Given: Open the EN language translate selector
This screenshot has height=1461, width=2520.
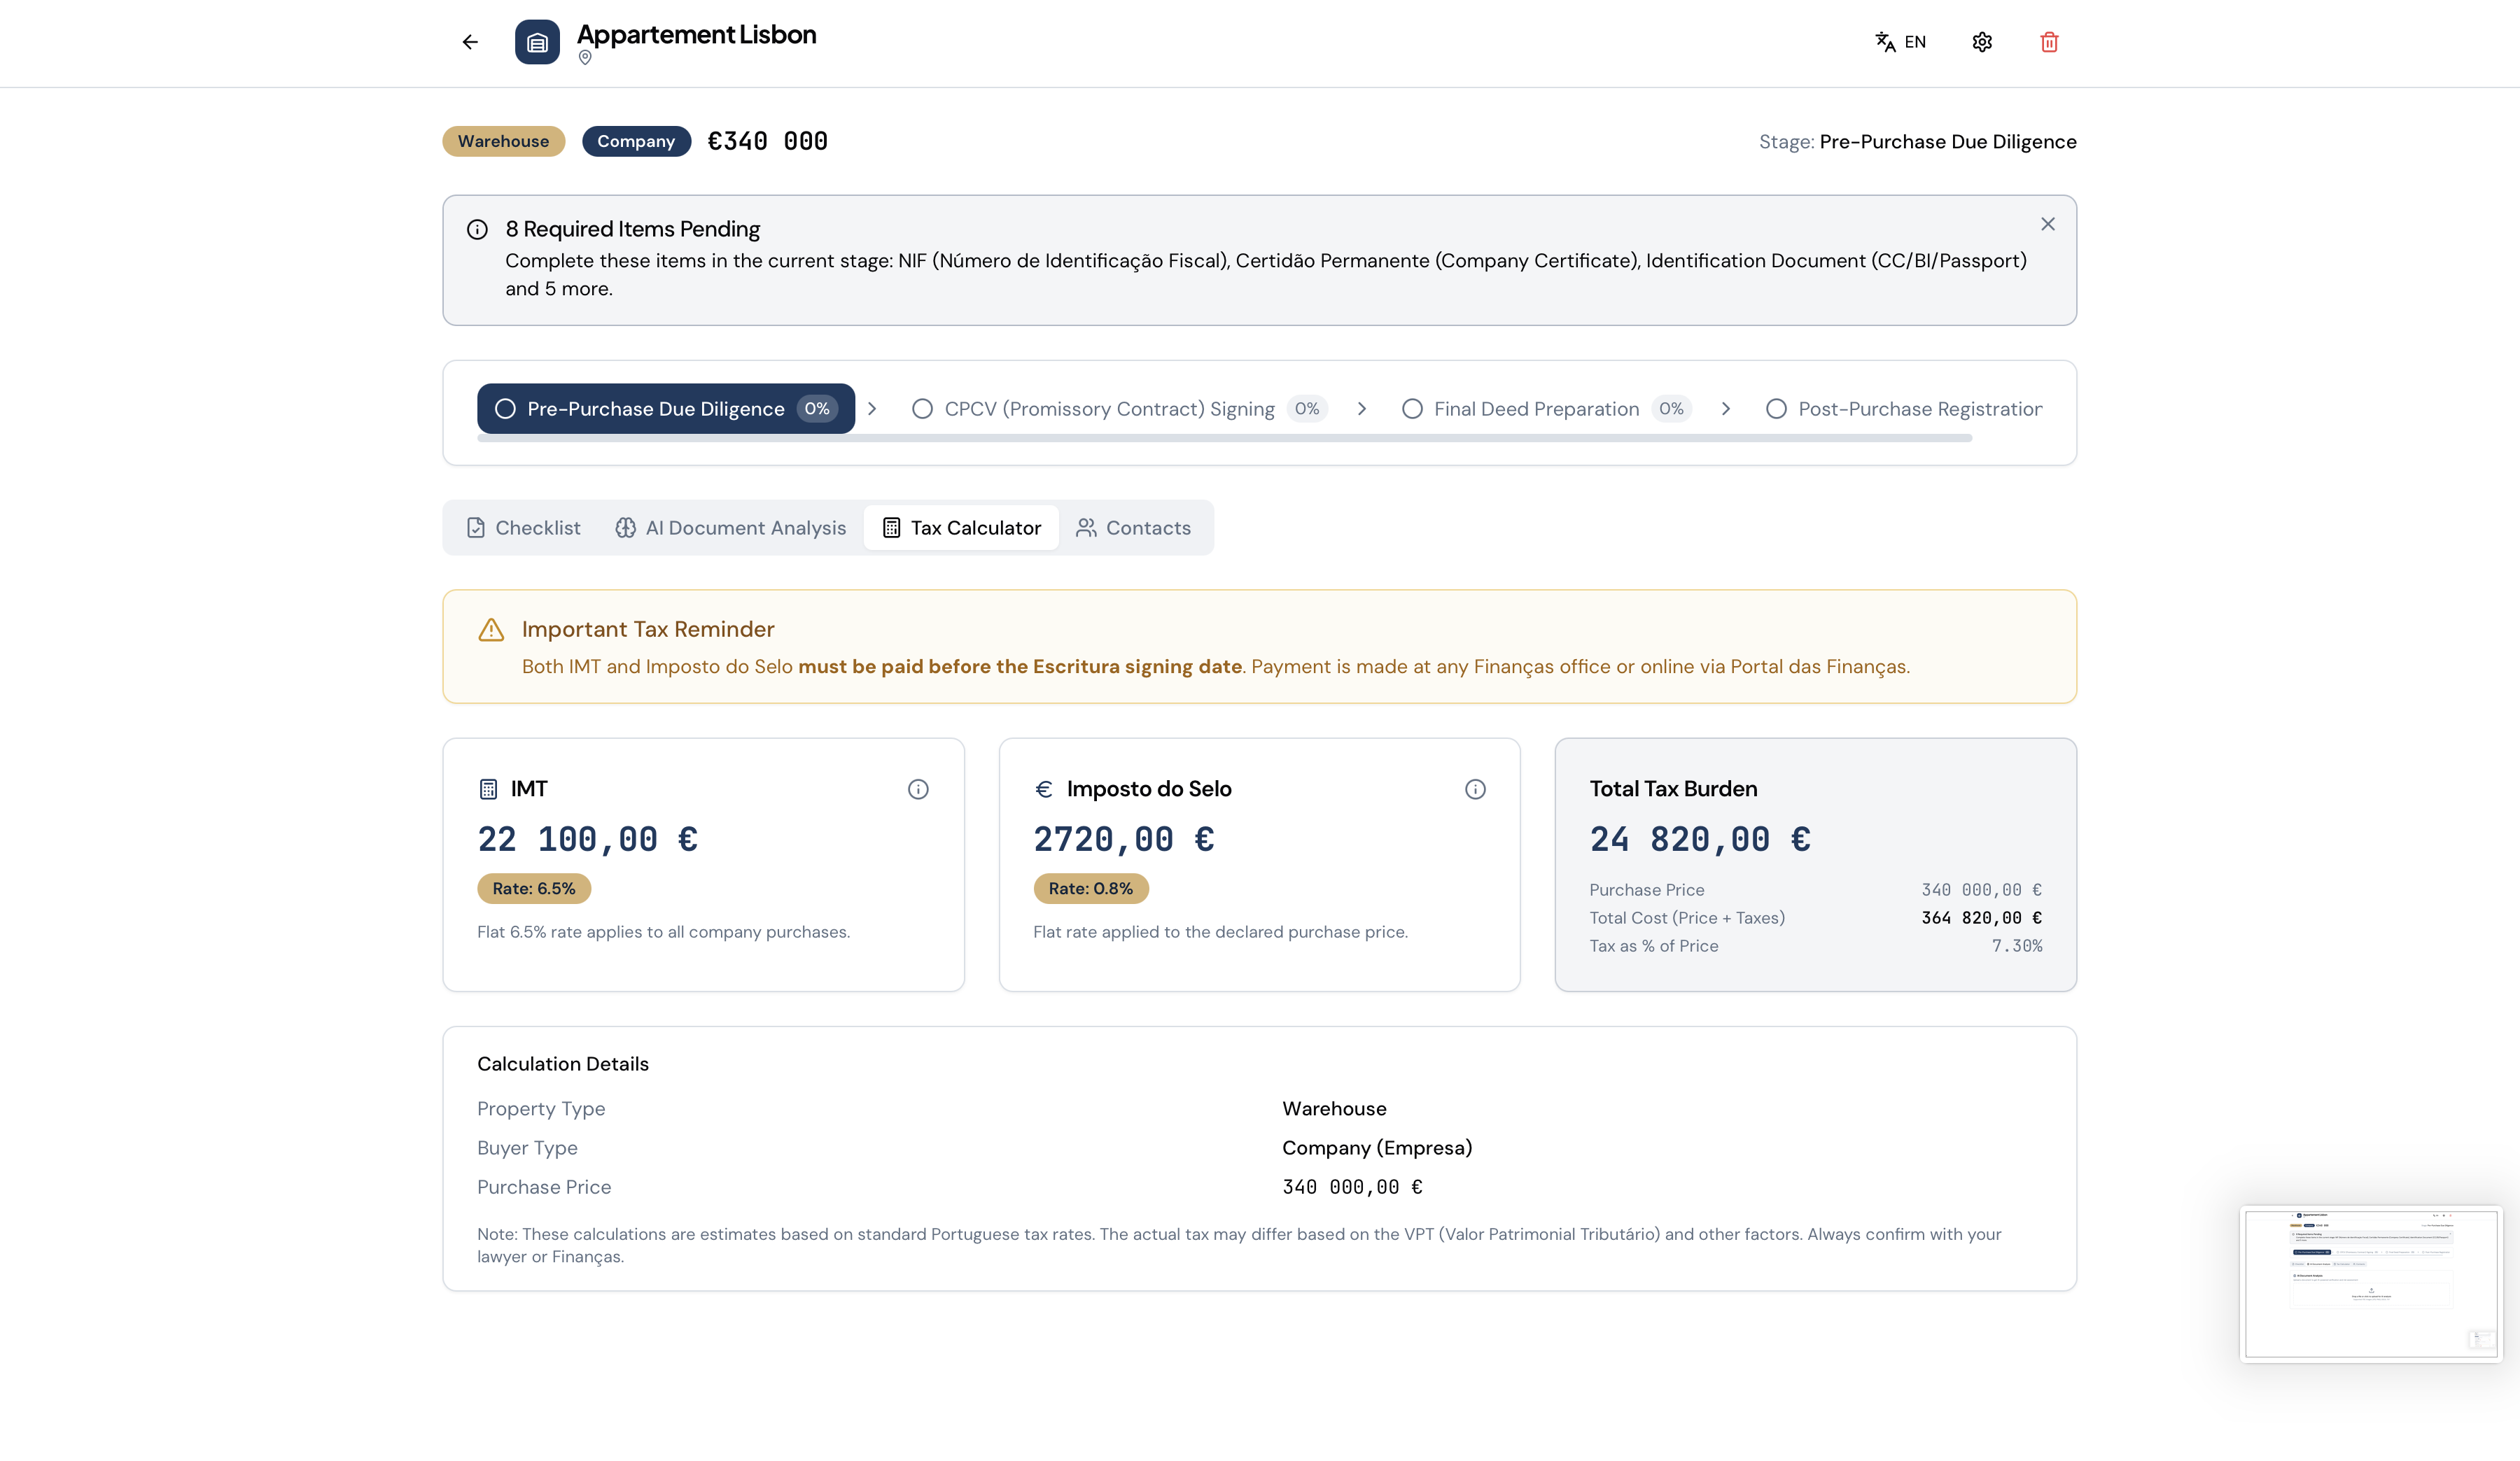Looking at the screenshot, I should pyautogui.click(x=1900, y=42).
